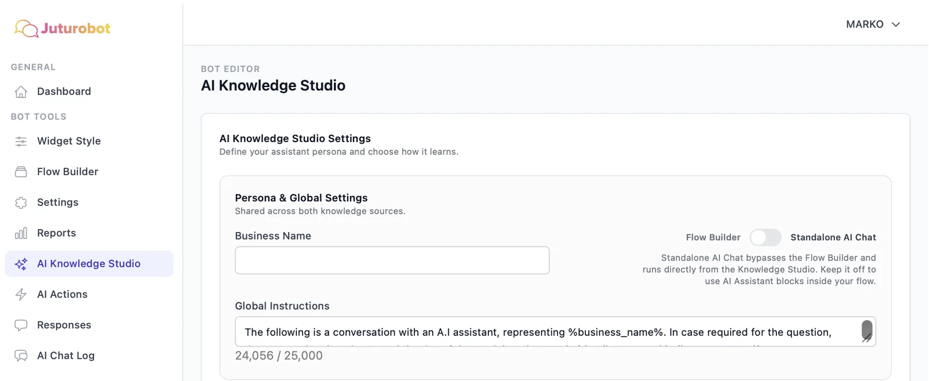Open AI Chat Log
Screen dimensions: 929x381
coord(89,356)
